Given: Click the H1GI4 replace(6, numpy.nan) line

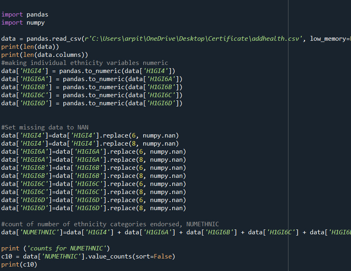Looking at the screenshot, I should tap(90, 135).
